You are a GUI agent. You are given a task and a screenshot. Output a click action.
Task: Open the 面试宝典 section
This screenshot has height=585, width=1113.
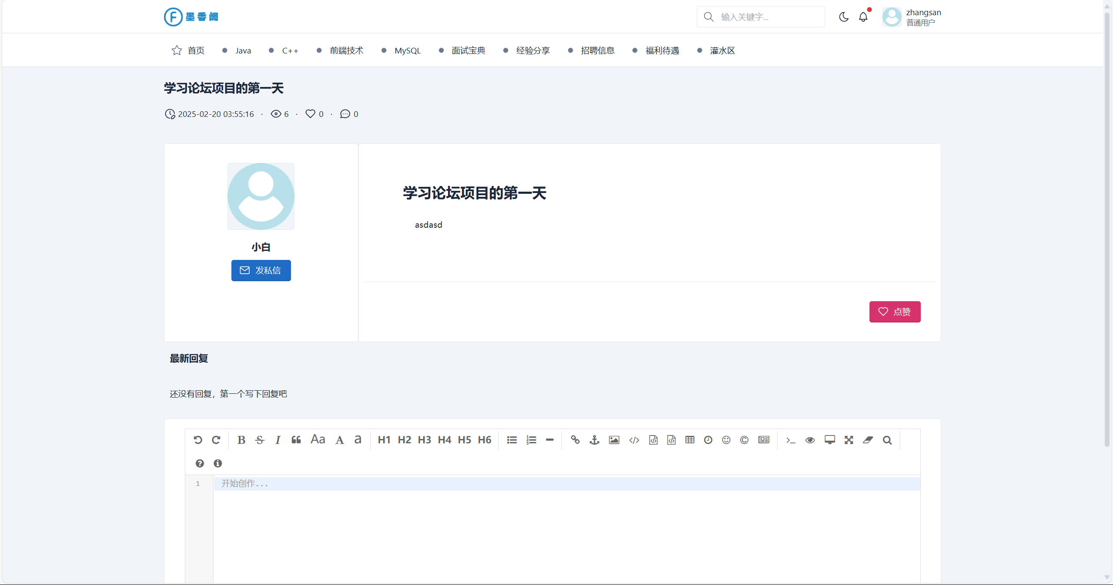[468, 50]
